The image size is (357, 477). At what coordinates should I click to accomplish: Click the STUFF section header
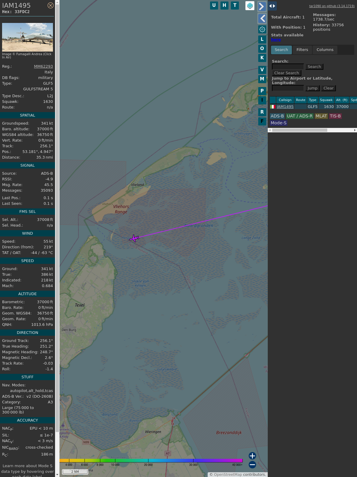[27, 377]
